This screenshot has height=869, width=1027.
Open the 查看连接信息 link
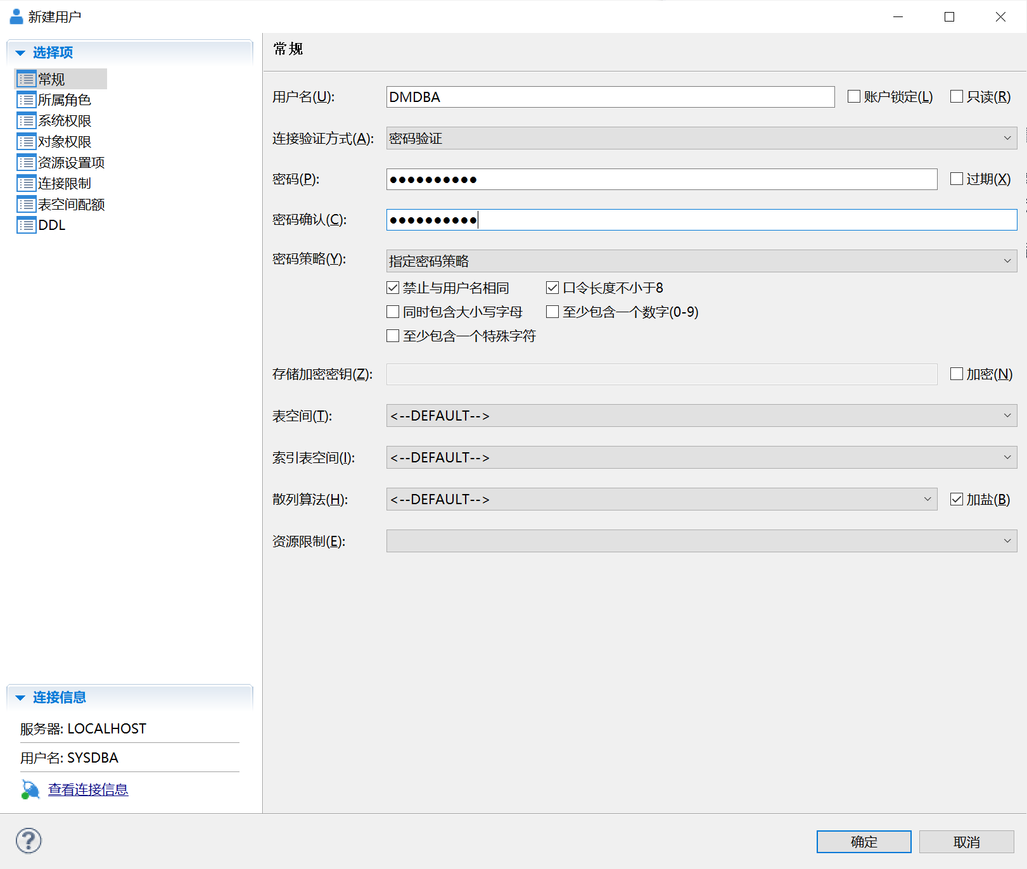click(x=88, y=790)
